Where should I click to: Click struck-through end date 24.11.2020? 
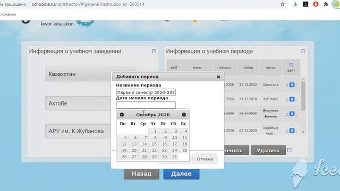(248, 114)
